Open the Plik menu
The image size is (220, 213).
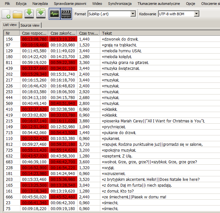pyautogui.click(x=7, y=4)
